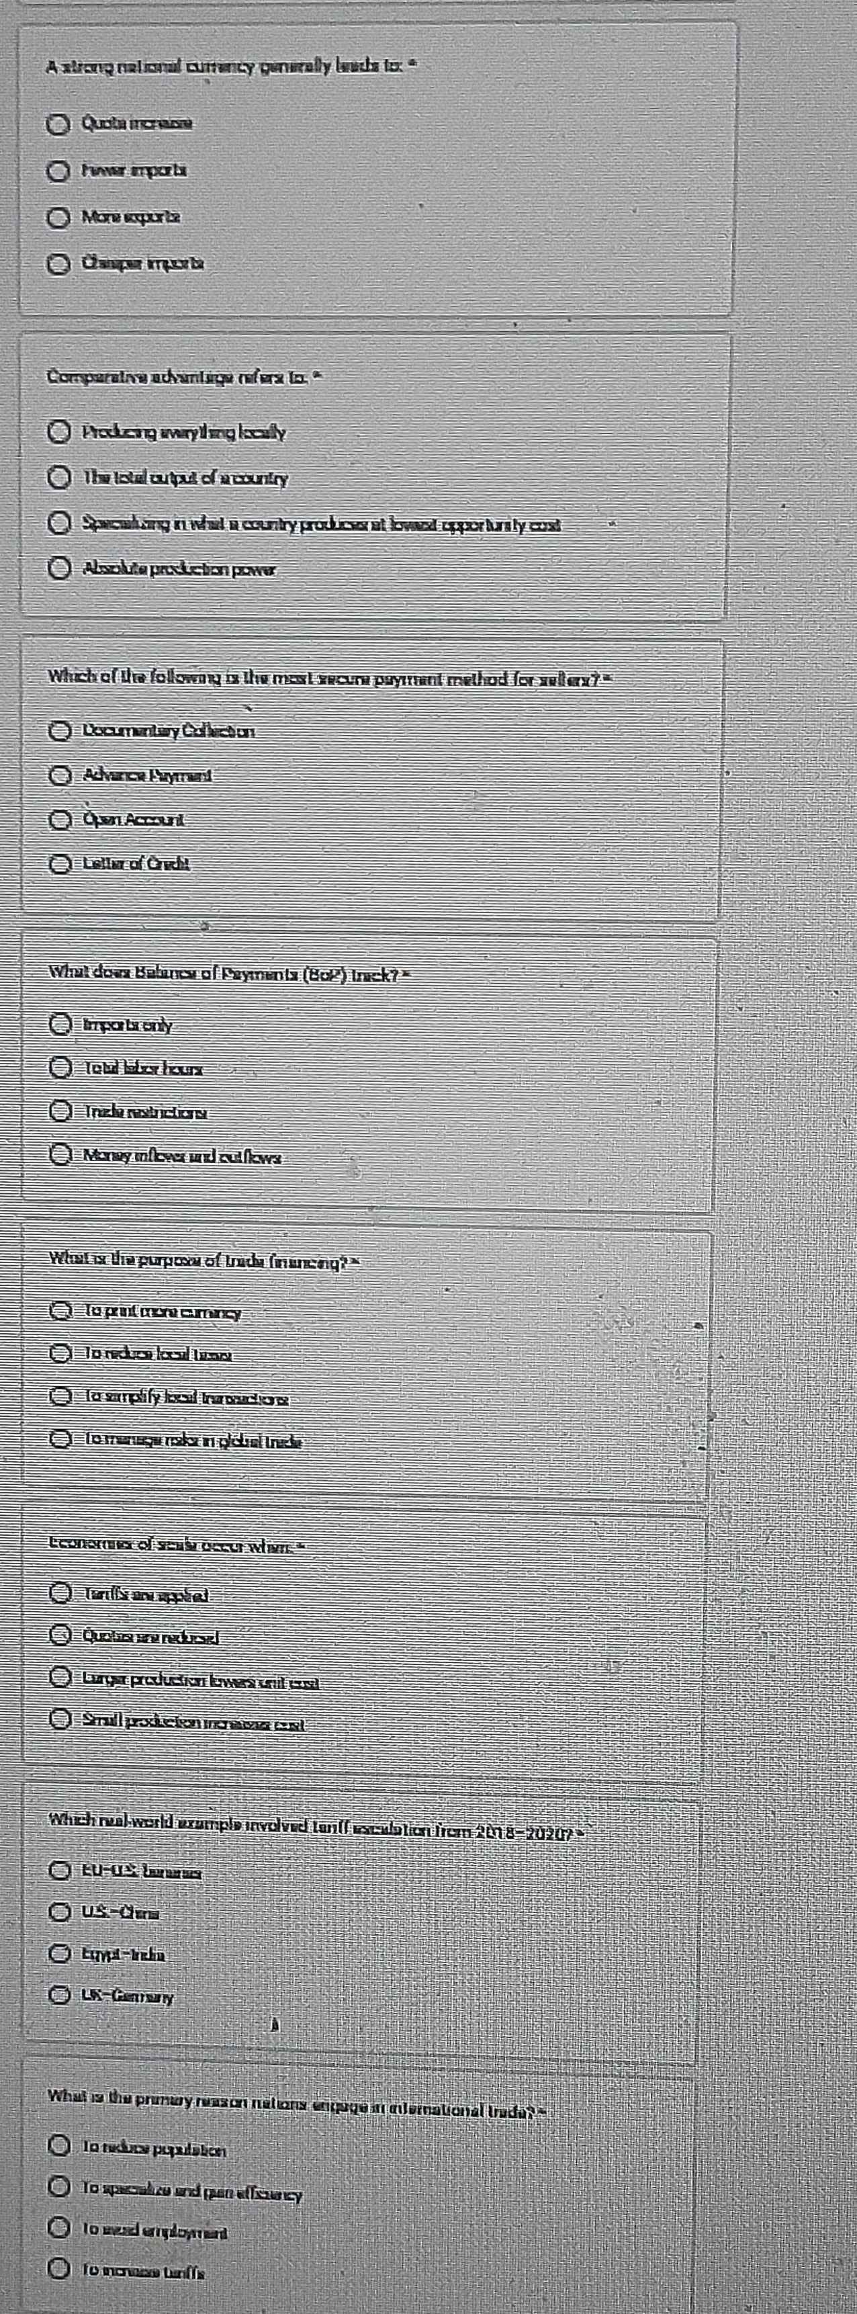Select 'To specialize and gain efficiency'
The height and width of the screenshot is (2314, 857).
[59, 2194]
